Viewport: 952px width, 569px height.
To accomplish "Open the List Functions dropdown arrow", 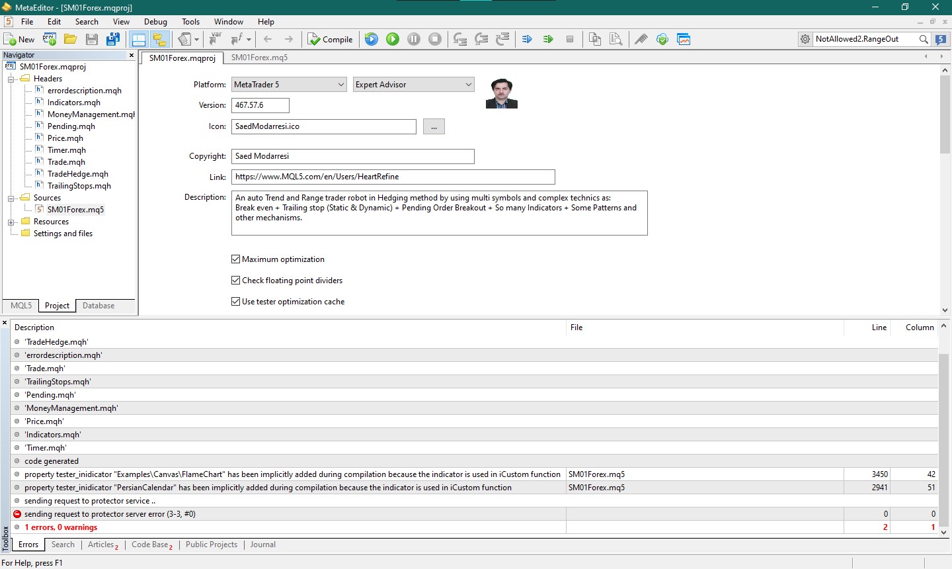I will [249, 39].
